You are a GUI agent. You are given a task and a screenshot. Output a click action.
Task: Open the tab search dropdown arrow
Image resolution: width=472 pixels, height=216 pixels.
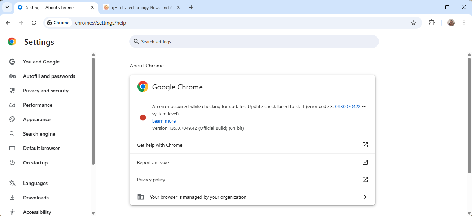[6, 7]
